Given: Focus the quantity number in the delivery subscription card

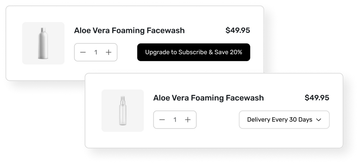Looking at the screenshot, I should [175, 120].
